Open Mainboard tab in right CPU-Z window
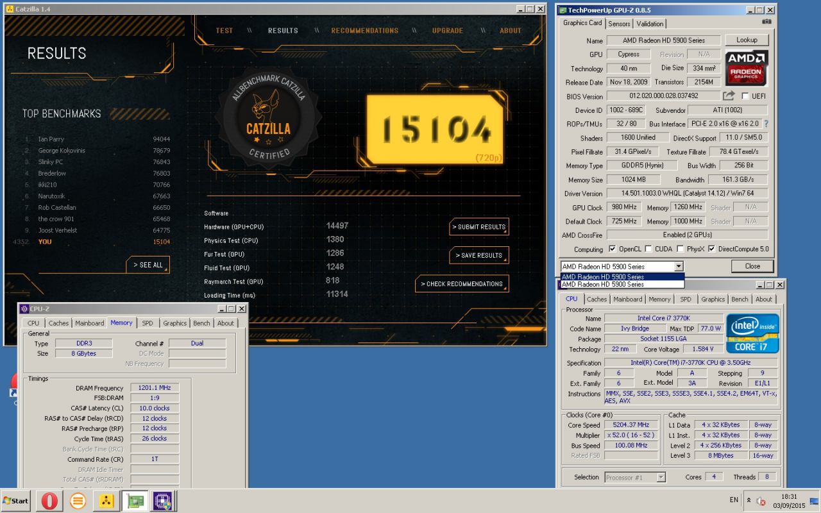This screenshot has height=513, width=821. pyautogui.click(x=627, y=299)
